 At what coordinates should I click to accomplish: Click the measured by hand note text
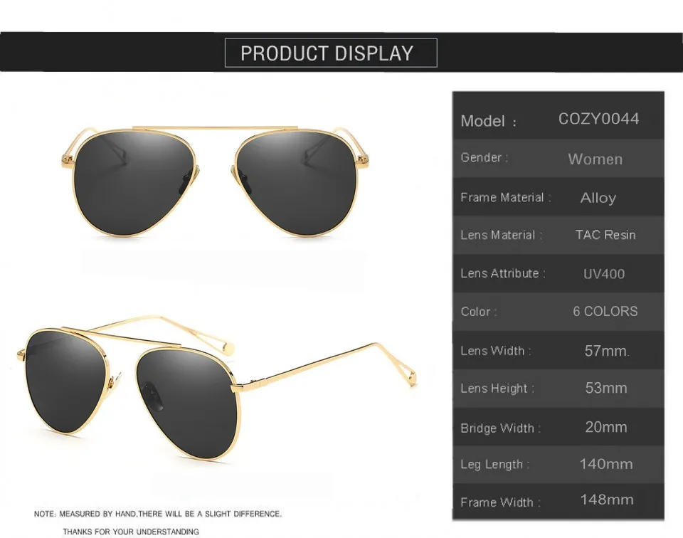[158, 514]
